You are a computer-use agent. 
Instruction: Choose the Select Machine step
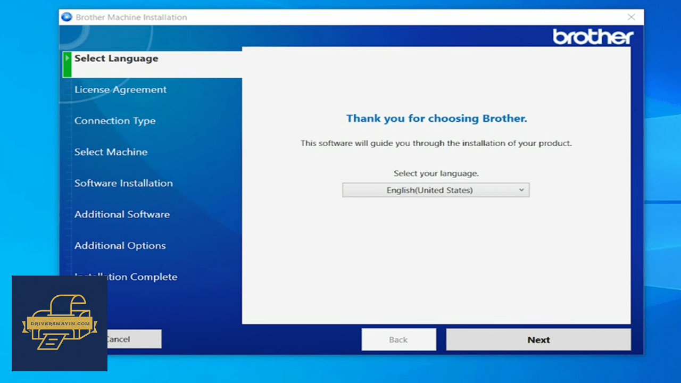(x=111, y=152)
